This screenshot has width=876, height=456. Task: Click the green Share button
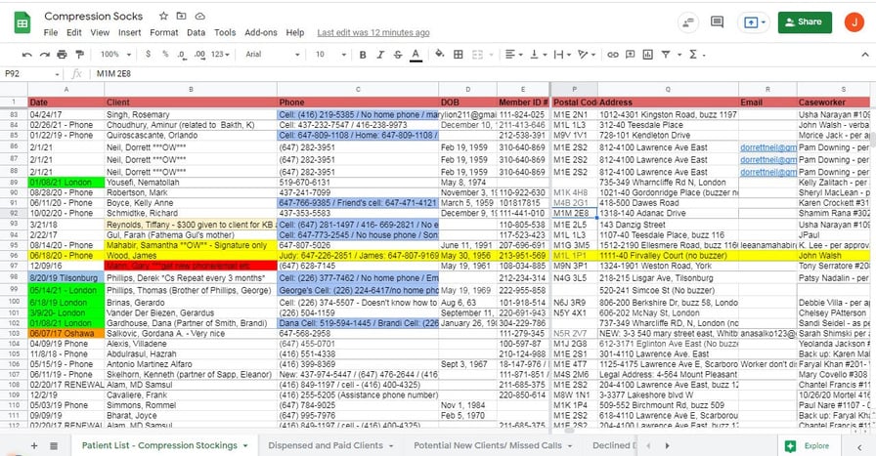pyautogui.click(x=804, y=21)
